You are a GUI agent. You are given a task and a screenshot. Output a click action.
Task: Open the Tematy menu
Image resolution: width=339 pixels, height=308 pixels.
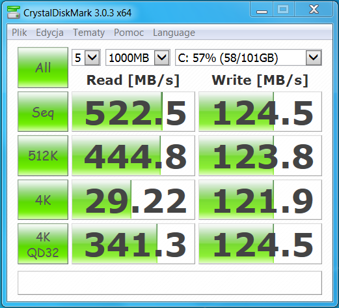point(88,33)
